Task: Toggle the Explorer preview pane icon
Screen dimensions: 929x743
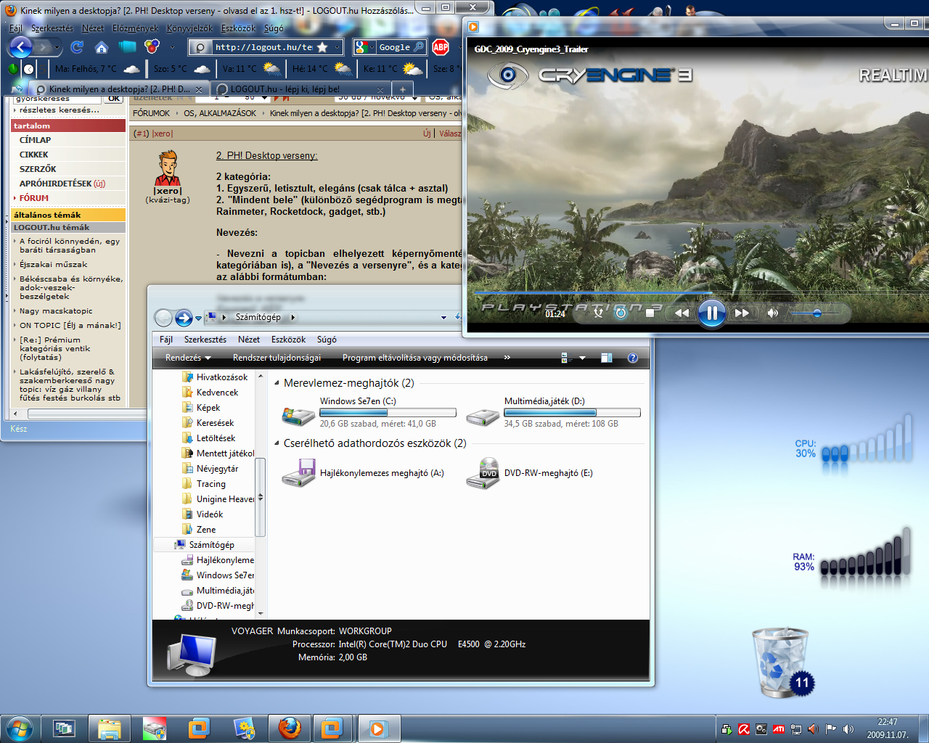Action: (606, 358)
